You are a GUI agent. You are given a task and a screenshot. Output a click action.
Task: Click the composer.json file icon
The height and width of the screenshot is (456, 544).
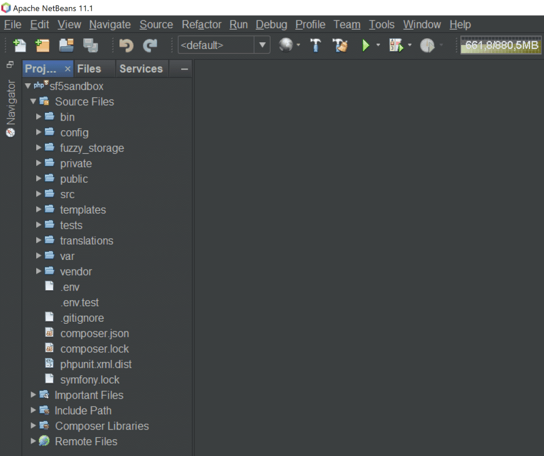[x=50, y=333]
